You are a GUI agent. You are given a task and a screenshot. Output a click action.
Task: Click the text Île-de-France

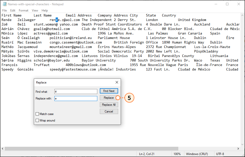click(209, 65)
